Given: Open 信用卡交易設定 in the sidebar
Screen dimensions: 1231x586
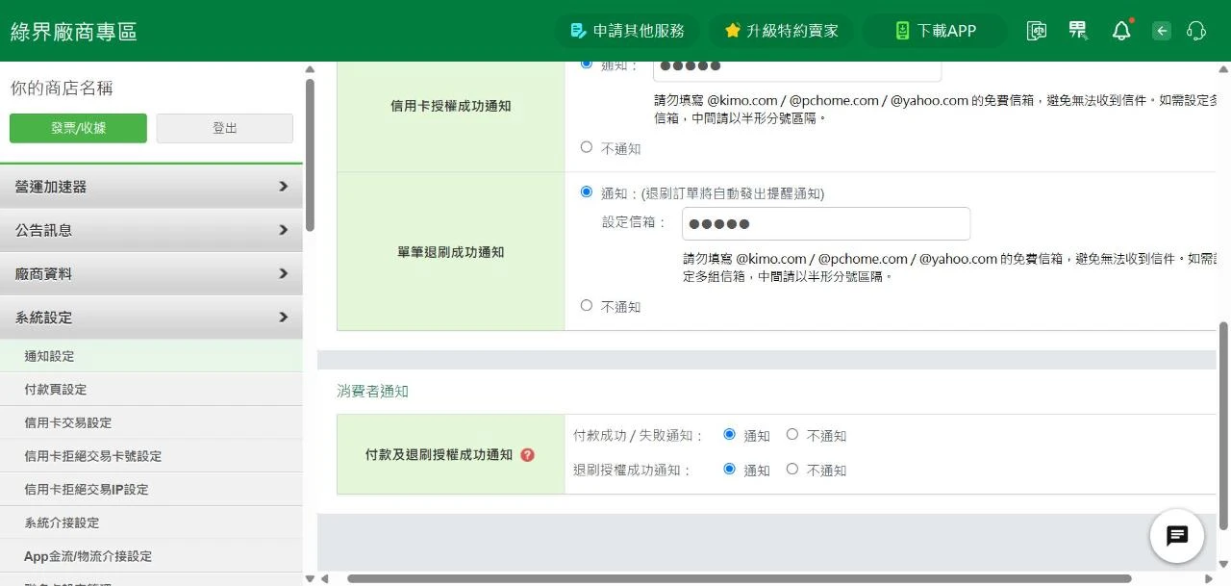Looking at the screenshot, I should (151, 422).
